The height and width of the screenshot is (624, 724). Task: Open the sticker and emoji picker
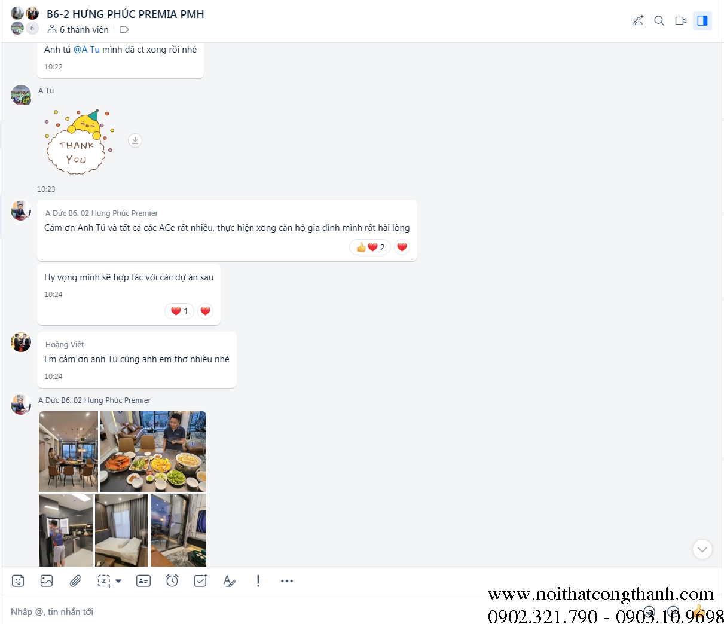coord(18,581)
